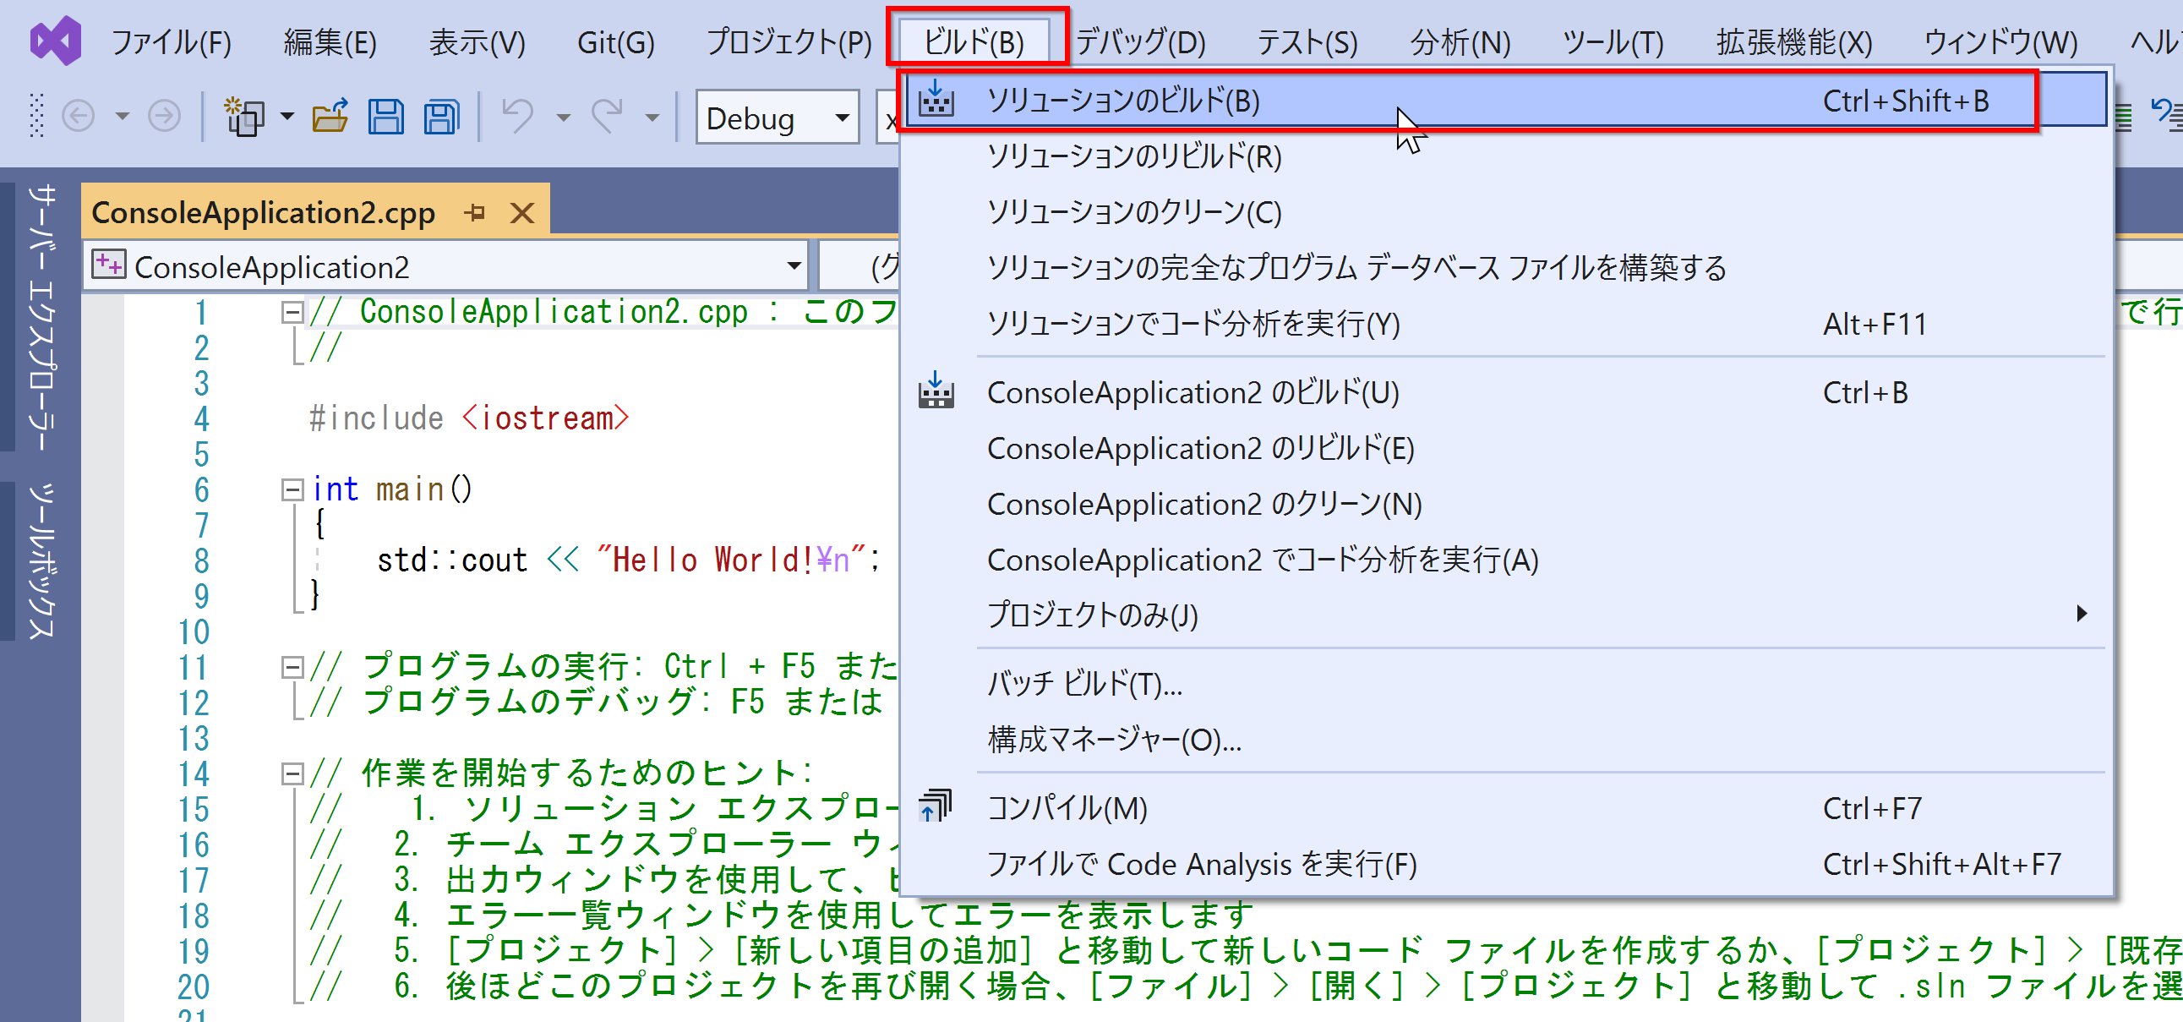Save the file with the single disk icon
Image resolution: width=2183 pixels, height=1022 pixels.
385,116
